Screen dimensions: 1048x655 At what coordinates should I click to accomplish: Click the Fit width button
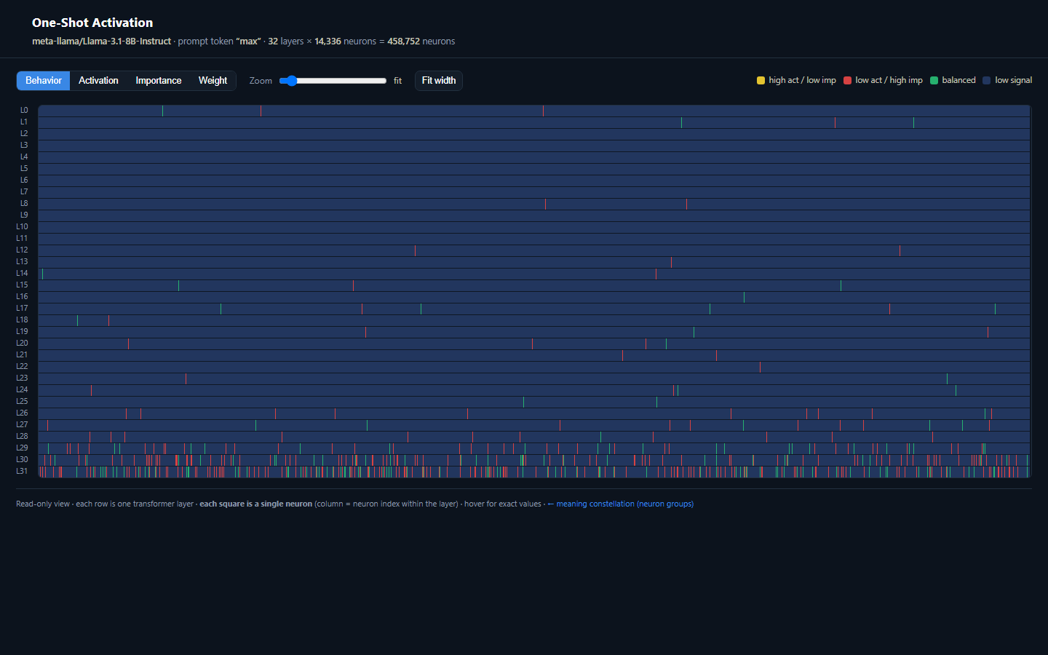click(x=439, y=81)
